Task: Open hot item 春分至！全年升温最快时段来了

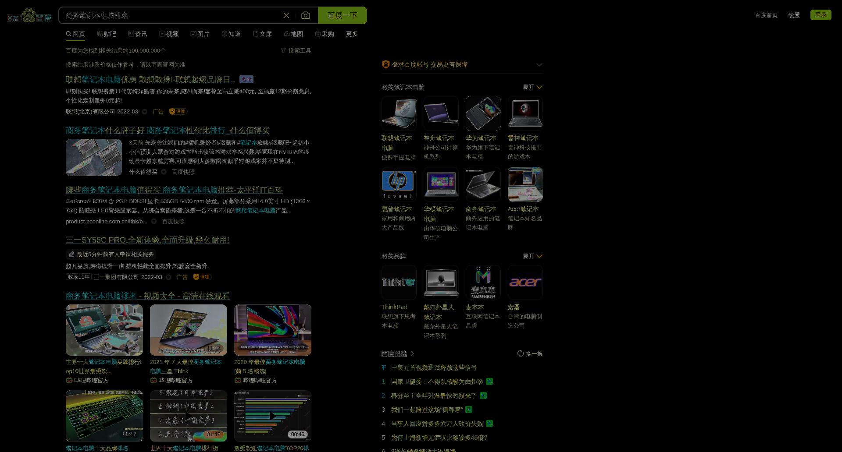Action: click(x=434, y=396)
